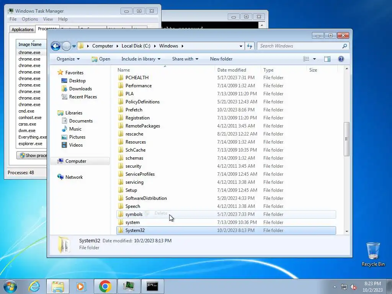
Task: Sort by the Name column header
Action: point(165,70)
